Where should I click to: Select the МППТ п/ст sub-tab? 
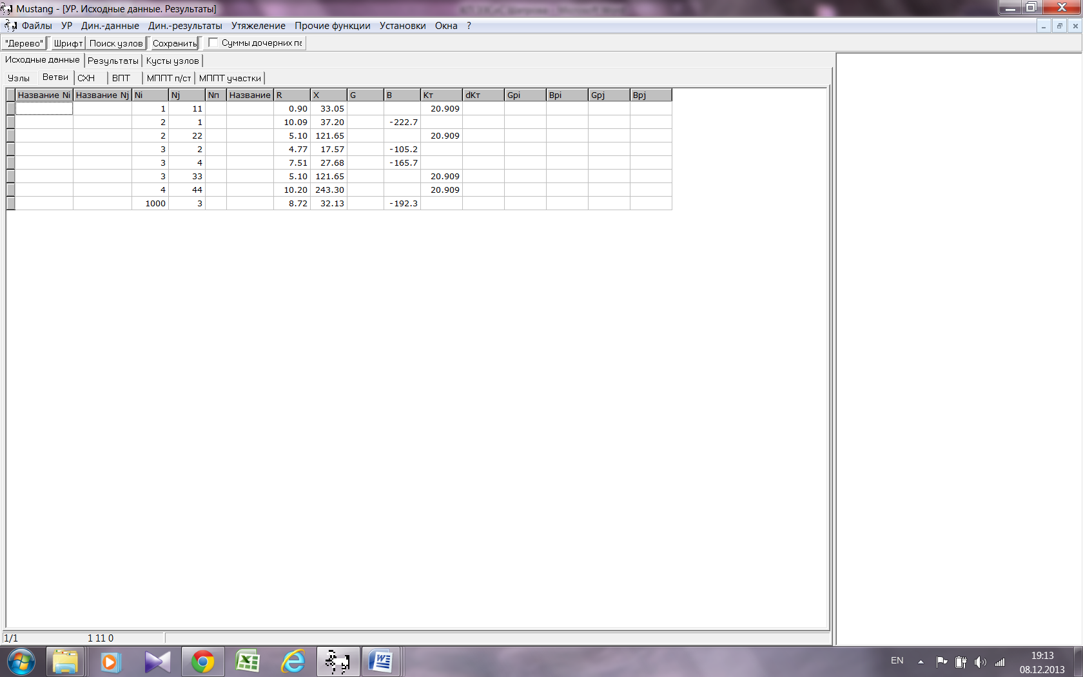click(x=169, y=78)
